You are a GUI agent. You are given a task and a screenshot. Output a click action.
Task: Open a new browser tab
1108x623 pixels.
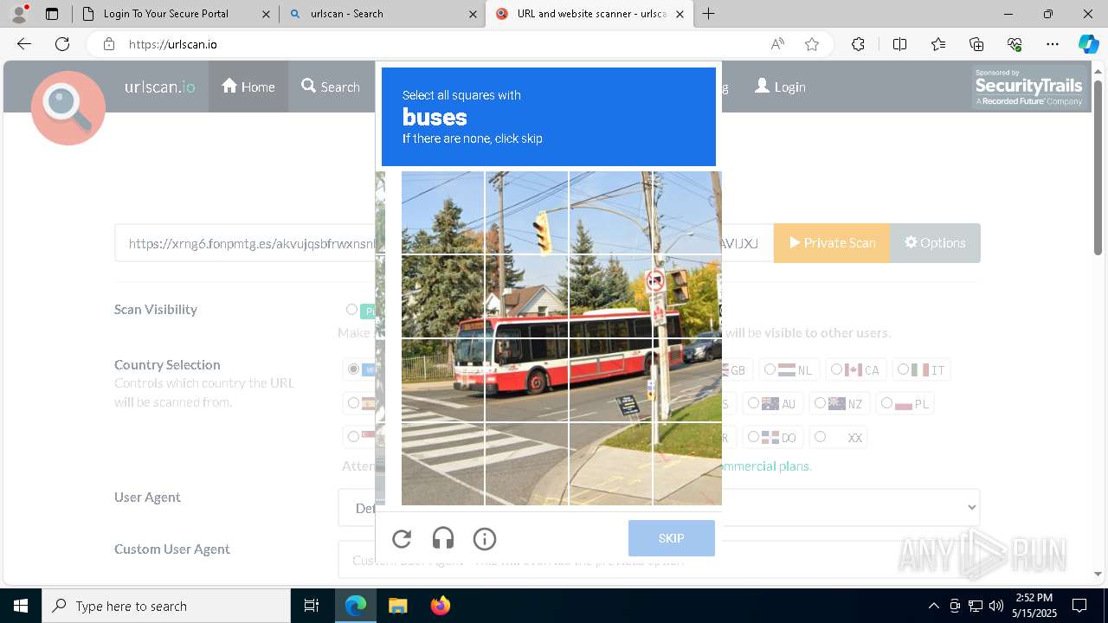[709, 14]
